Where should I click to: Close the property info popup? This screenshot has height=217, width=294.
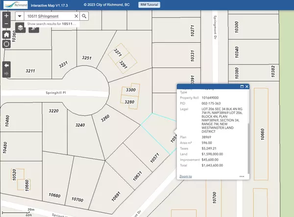click(247, 87)
